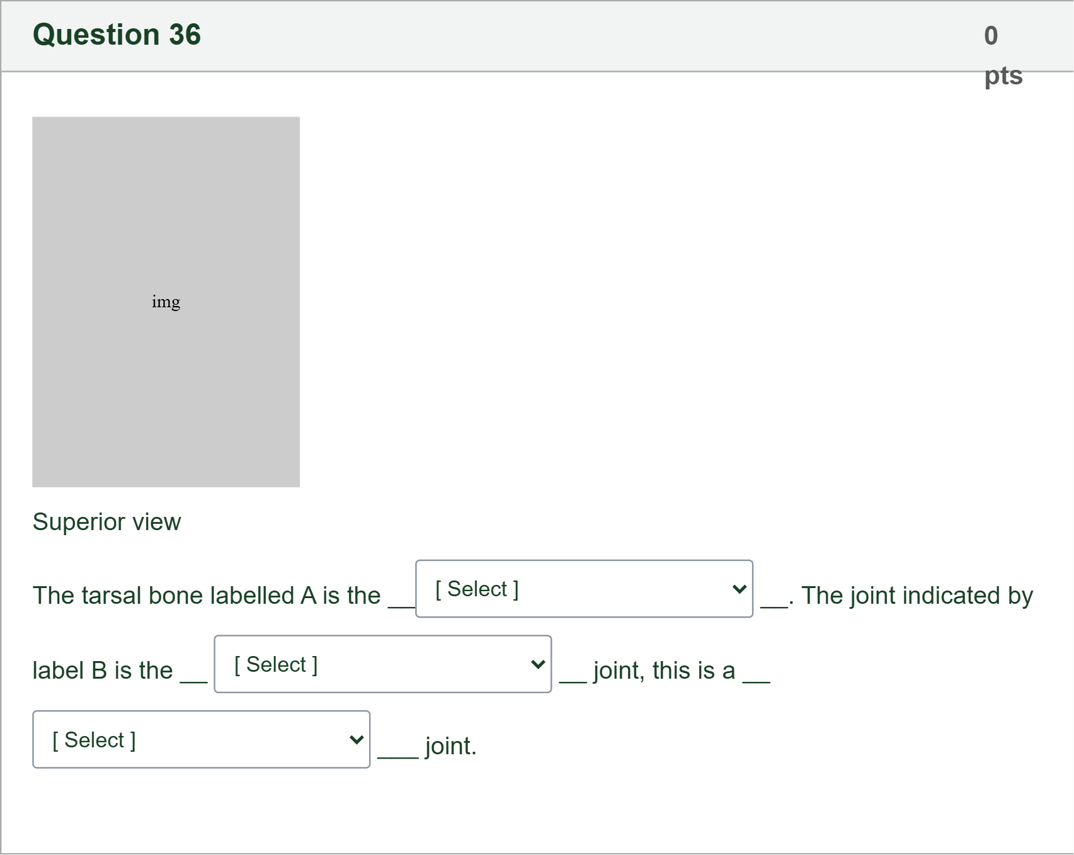Click the '[ Select ]' text in the second dropdown
This screenshot has width=1074, height=855.
(x=276, y=665)
